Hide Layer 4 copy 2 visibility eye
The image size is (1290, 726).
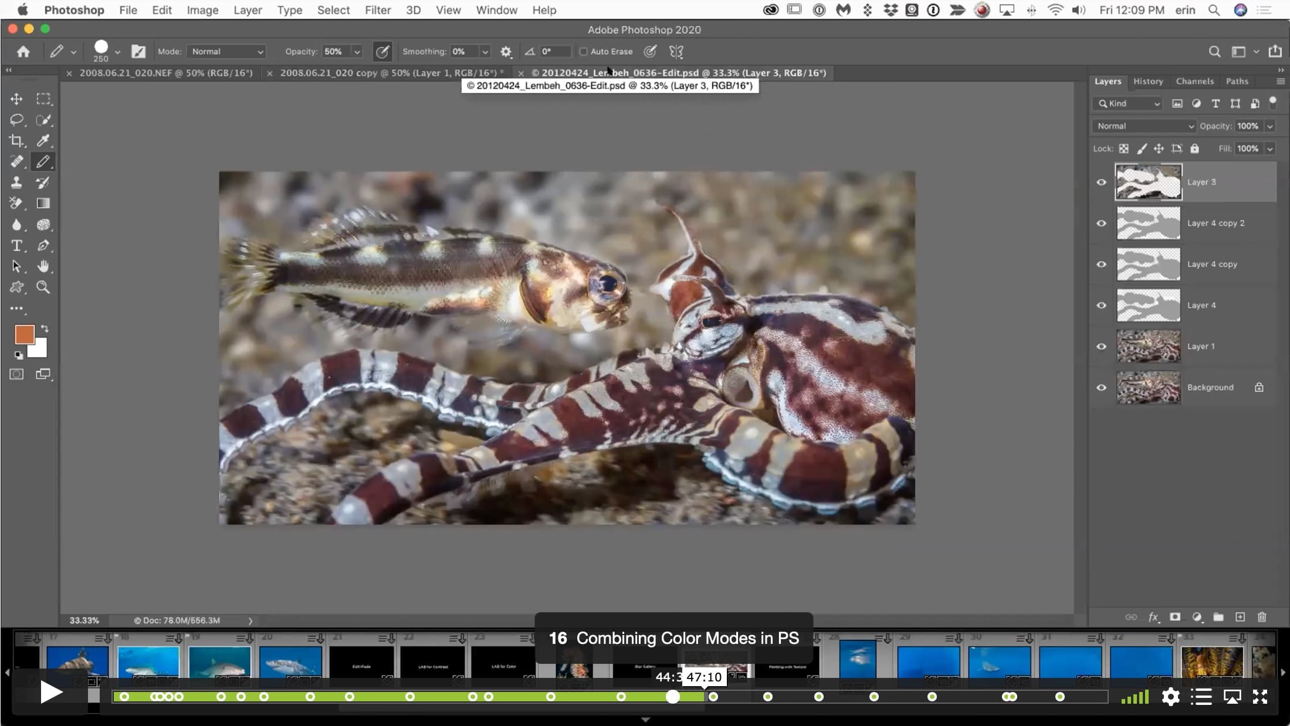1101,223
